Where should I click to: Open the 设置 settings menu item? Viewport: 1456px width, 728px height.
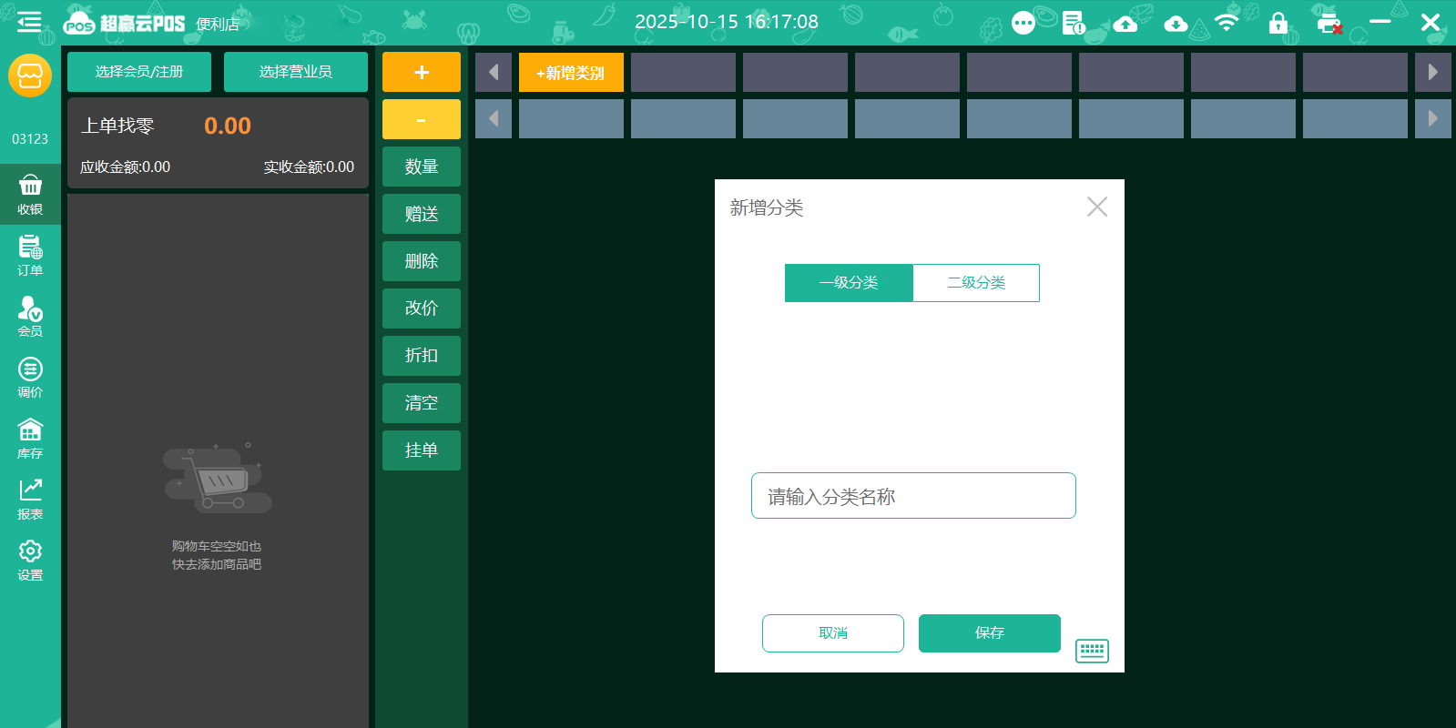click(30, 561)
